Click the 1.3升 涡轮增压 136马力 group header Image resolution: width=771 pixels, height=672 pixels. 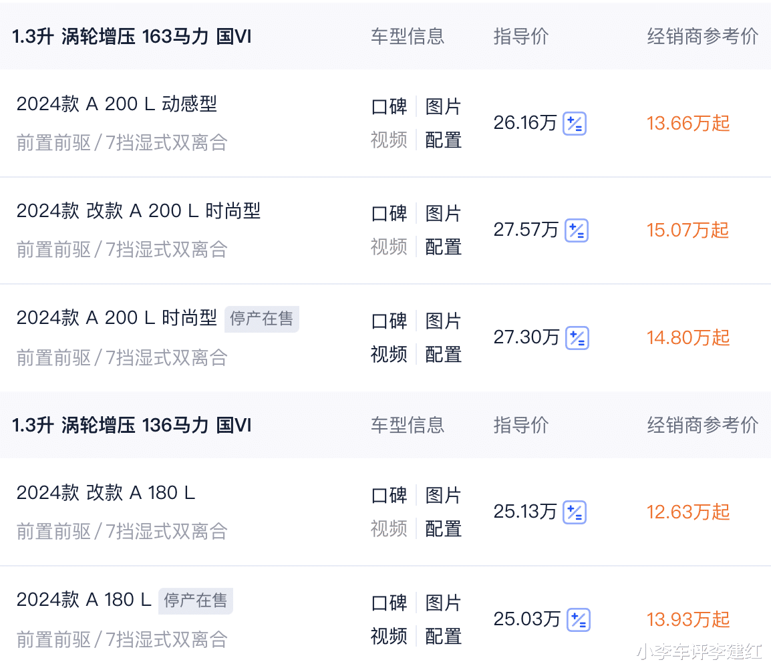(x=132, y=426)
